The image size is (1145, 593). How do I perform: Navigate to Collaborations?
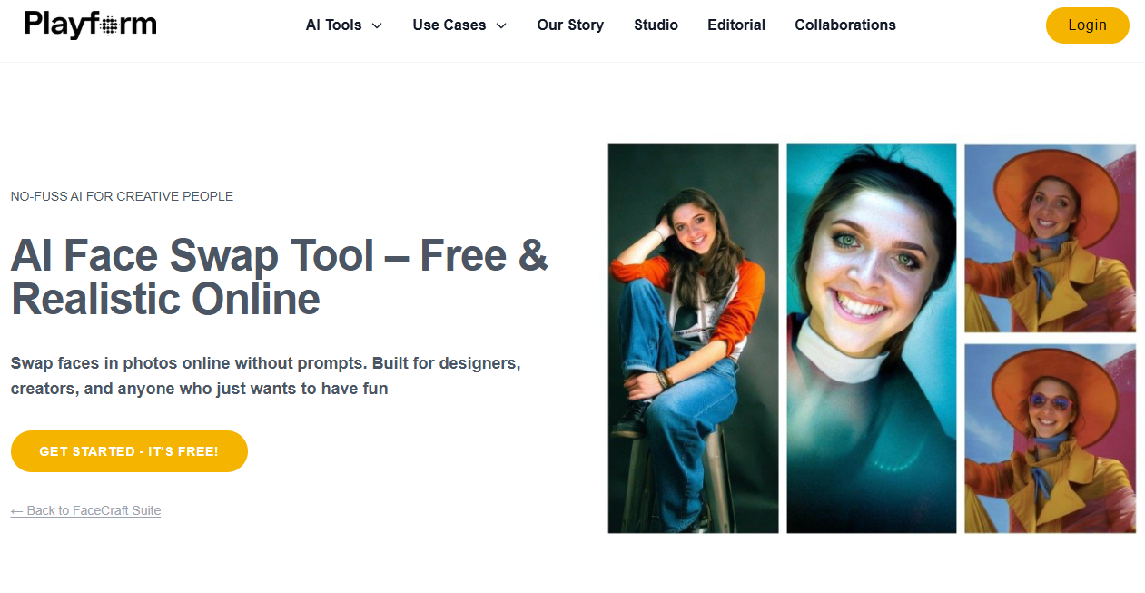[844, 25]
